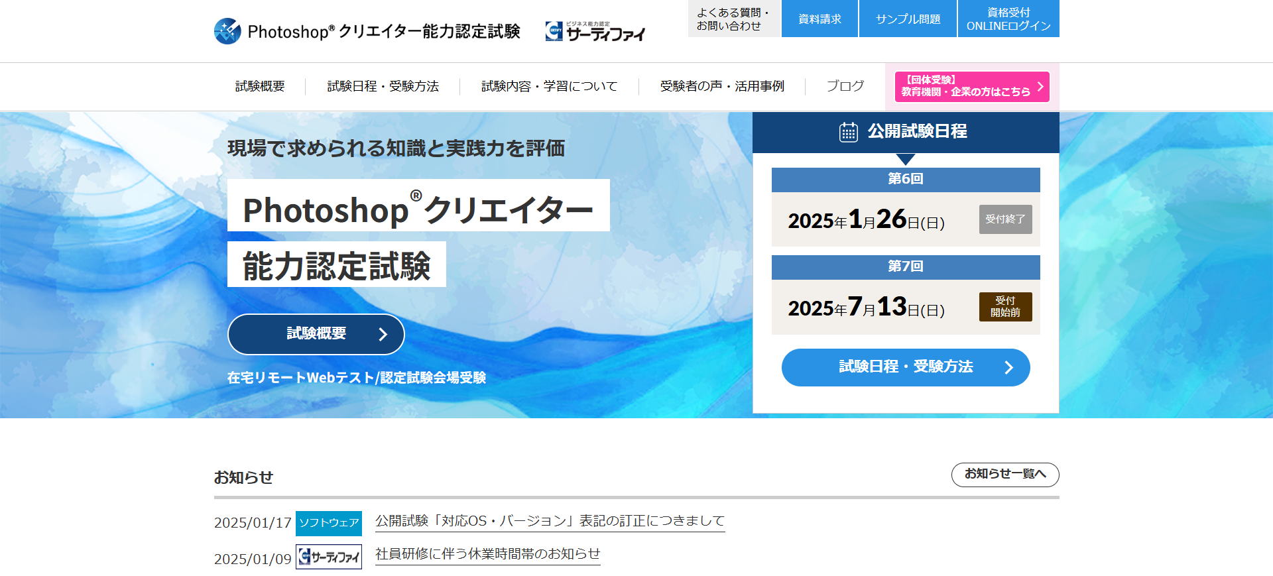Open the 試験概要 navigation menu item
Image resolution: width=1273 pixels, height=576 pixels.
(260, 86)
